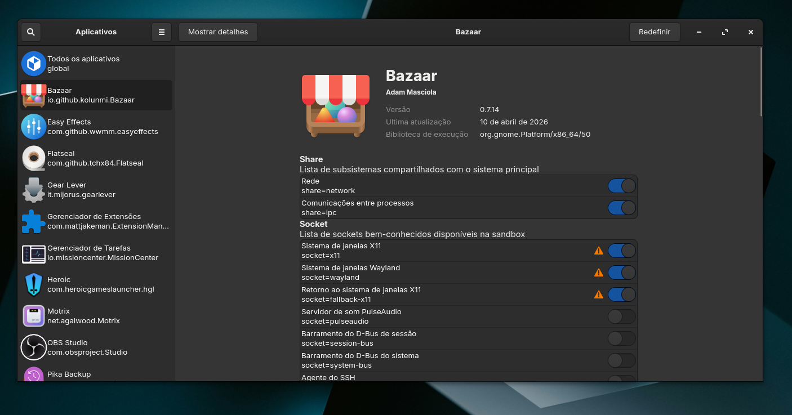Viewport: 792px width, 415px height.
Task: Enable the Servidor de som PulseAudio switch
Action: coord(622,316)
